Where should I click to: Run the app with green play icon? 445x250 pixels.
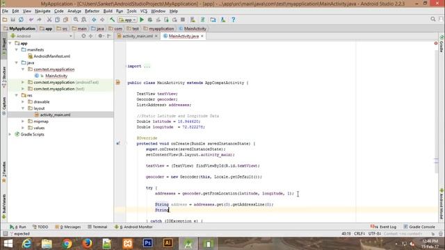click(x=142, y=19)
